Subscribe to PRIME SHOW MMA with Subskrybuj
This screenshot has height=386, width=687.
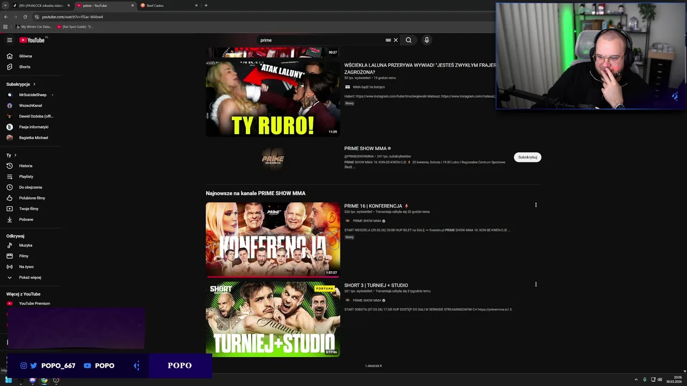coord(528,157)
